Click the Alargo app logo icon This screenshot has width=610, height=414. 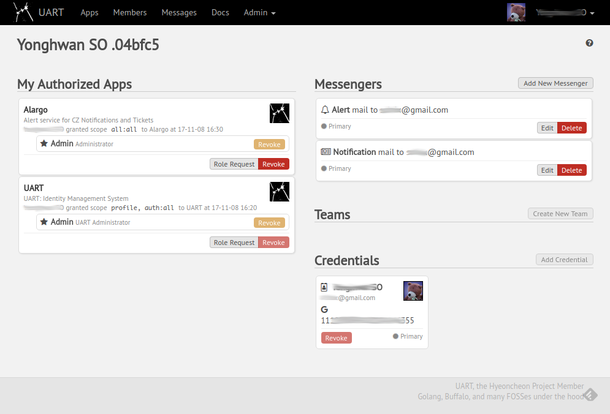pyautogui.click(x=280, y=113)
